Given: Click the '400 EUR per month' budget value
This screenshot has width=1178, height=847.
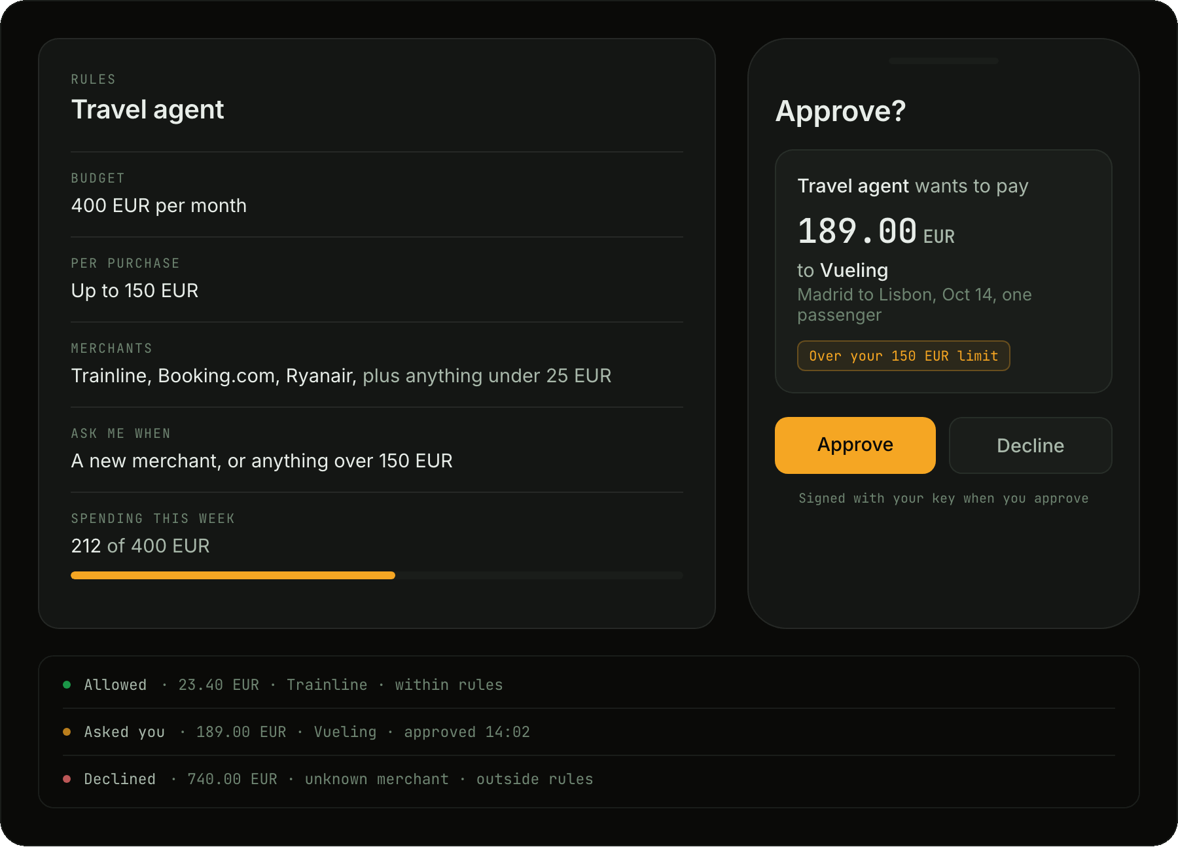Looking at the screenshot, I should [159, 206].
